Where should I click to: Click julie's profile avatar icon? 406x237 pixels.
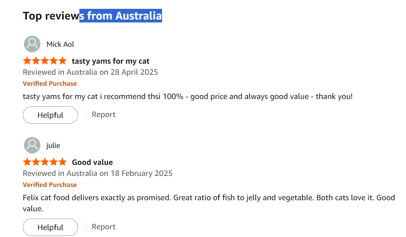click(32, 145)
